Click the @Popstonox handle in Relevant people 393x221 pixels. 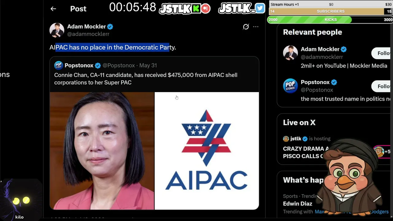[317, 90]
